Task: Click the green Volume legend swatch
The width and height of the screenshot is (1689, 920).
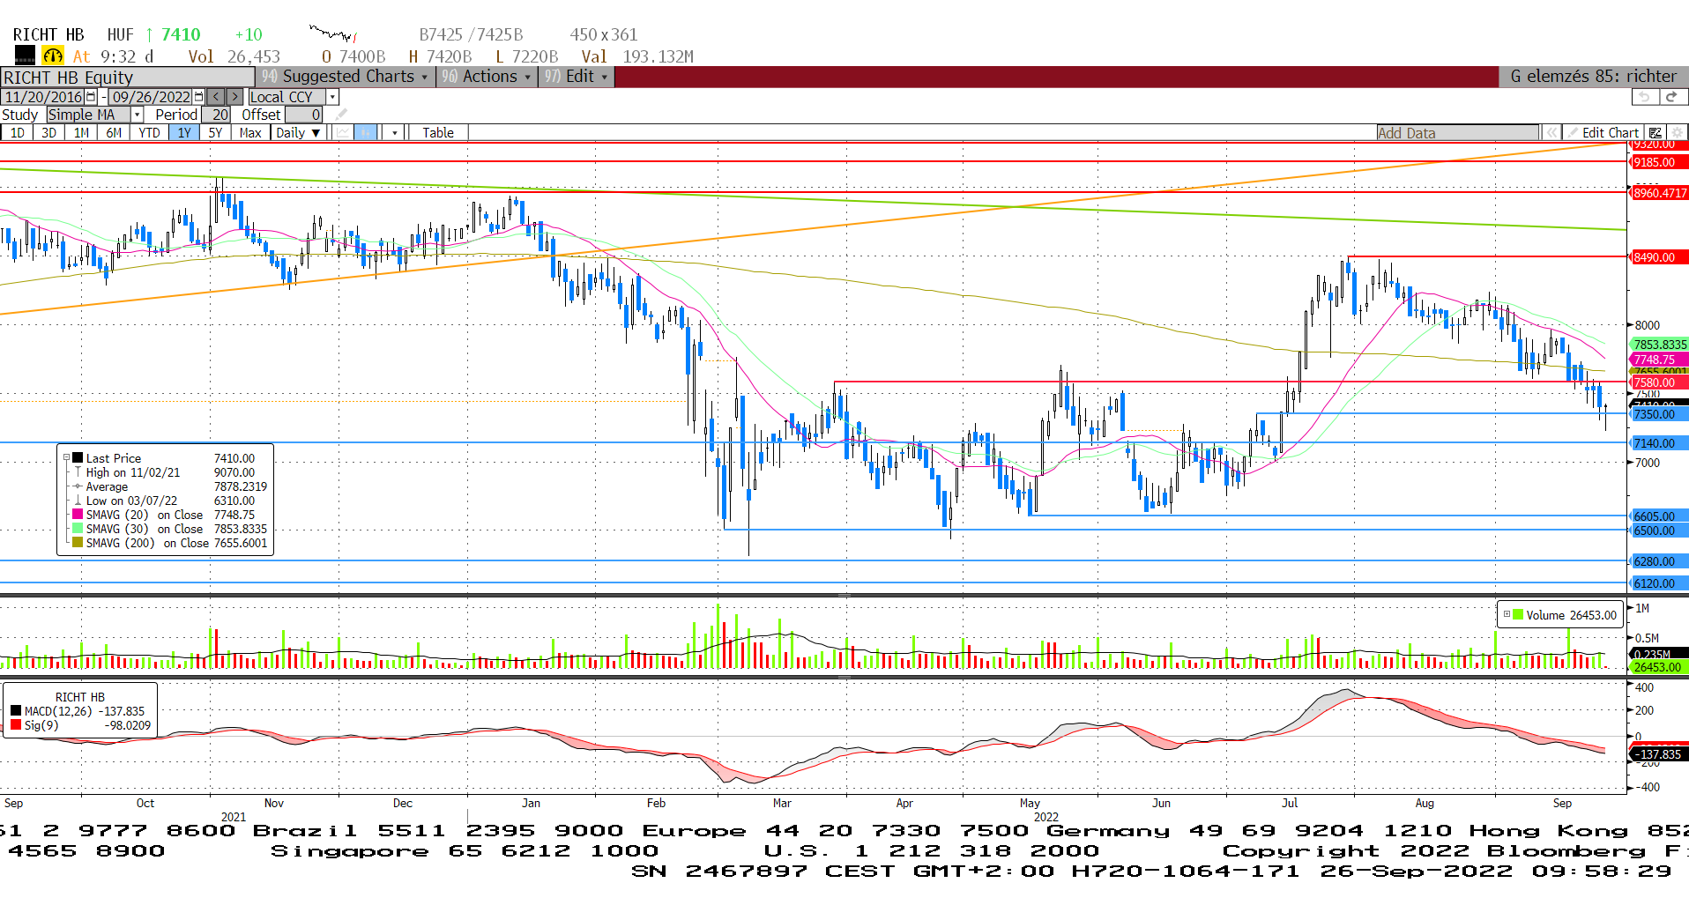Action: point(1518,615)
